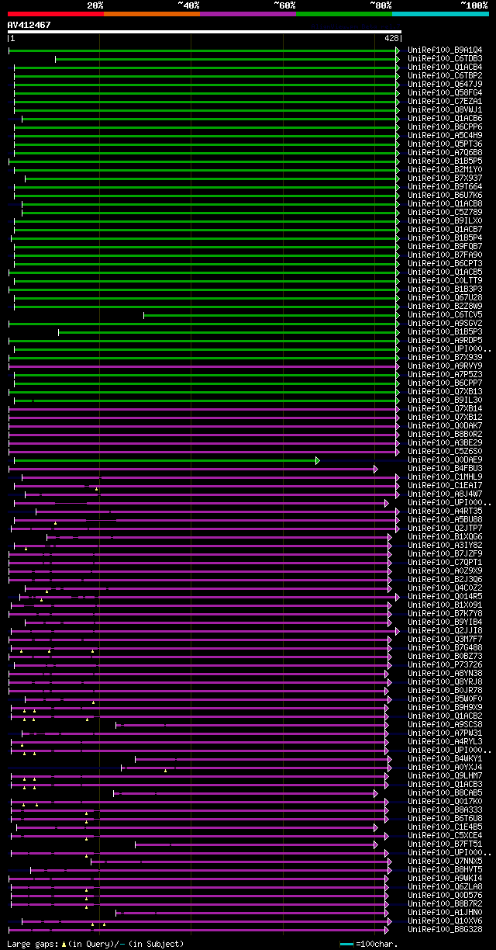The height and width of the screenshot is (950, 496).
Task: Select the UniRef100_B7G488 entry
Action: click(445, 647)
